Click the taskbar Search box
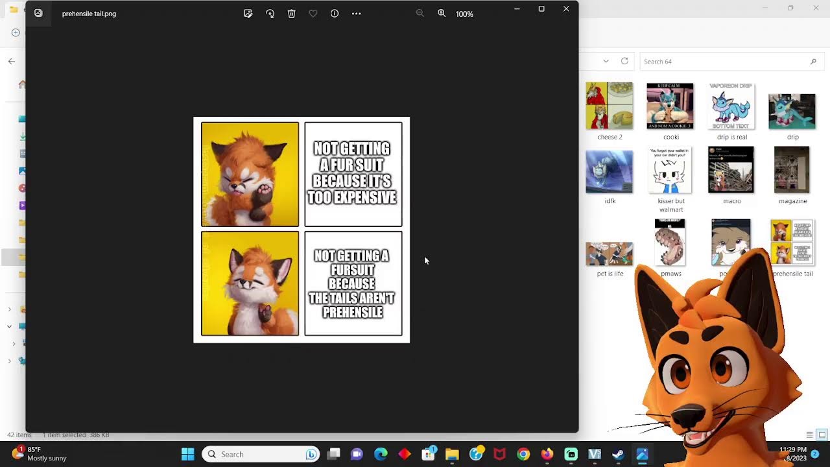The height and width of the screenshot is (467, 830). click(261, 454)
